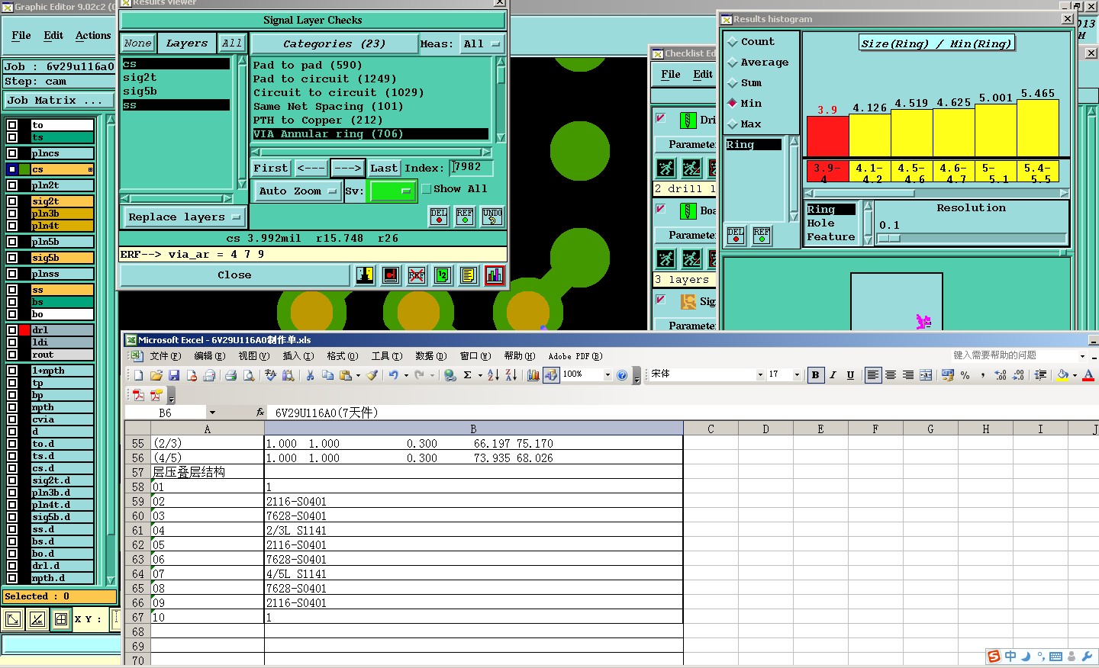Select the Max radio option
This screenshot has height=668, width=1099.
pyautogui.click(x=733, y=124)
